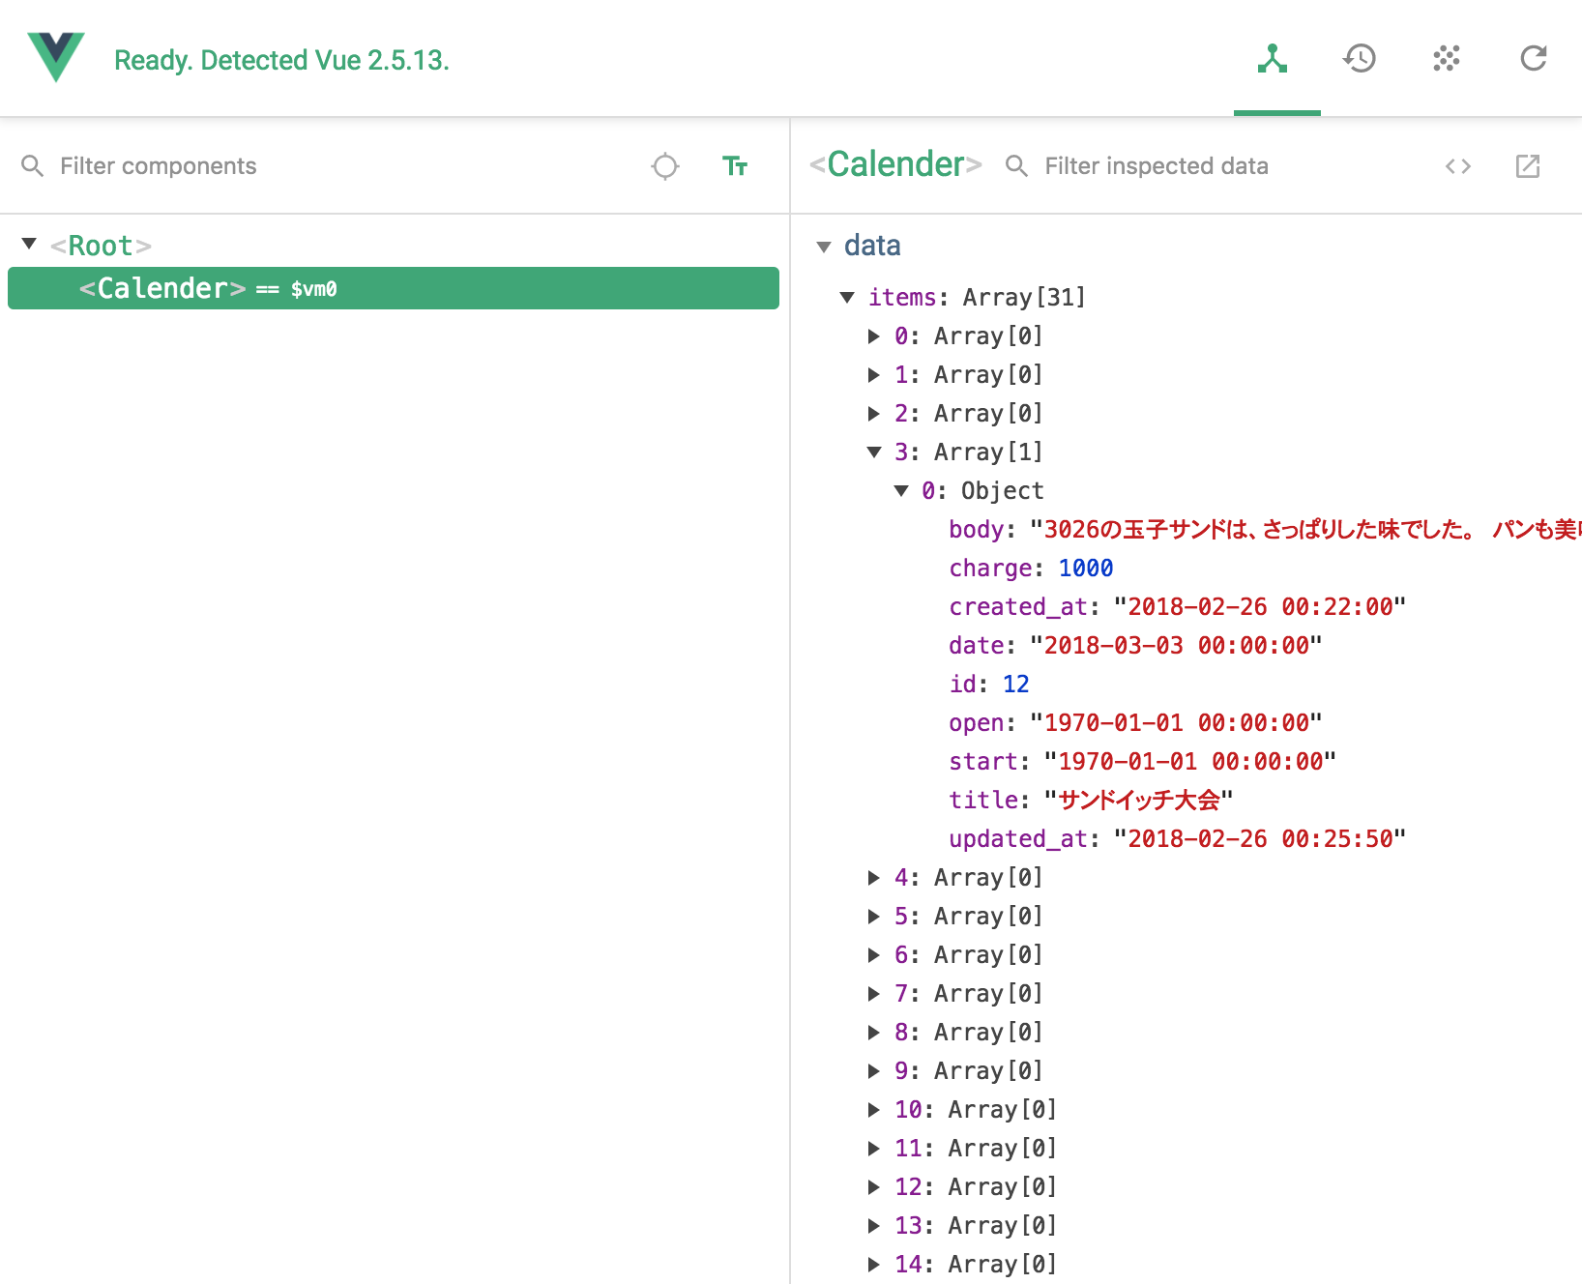
Task: Click the Vue logo icon
Action: [x=56, y=57]
